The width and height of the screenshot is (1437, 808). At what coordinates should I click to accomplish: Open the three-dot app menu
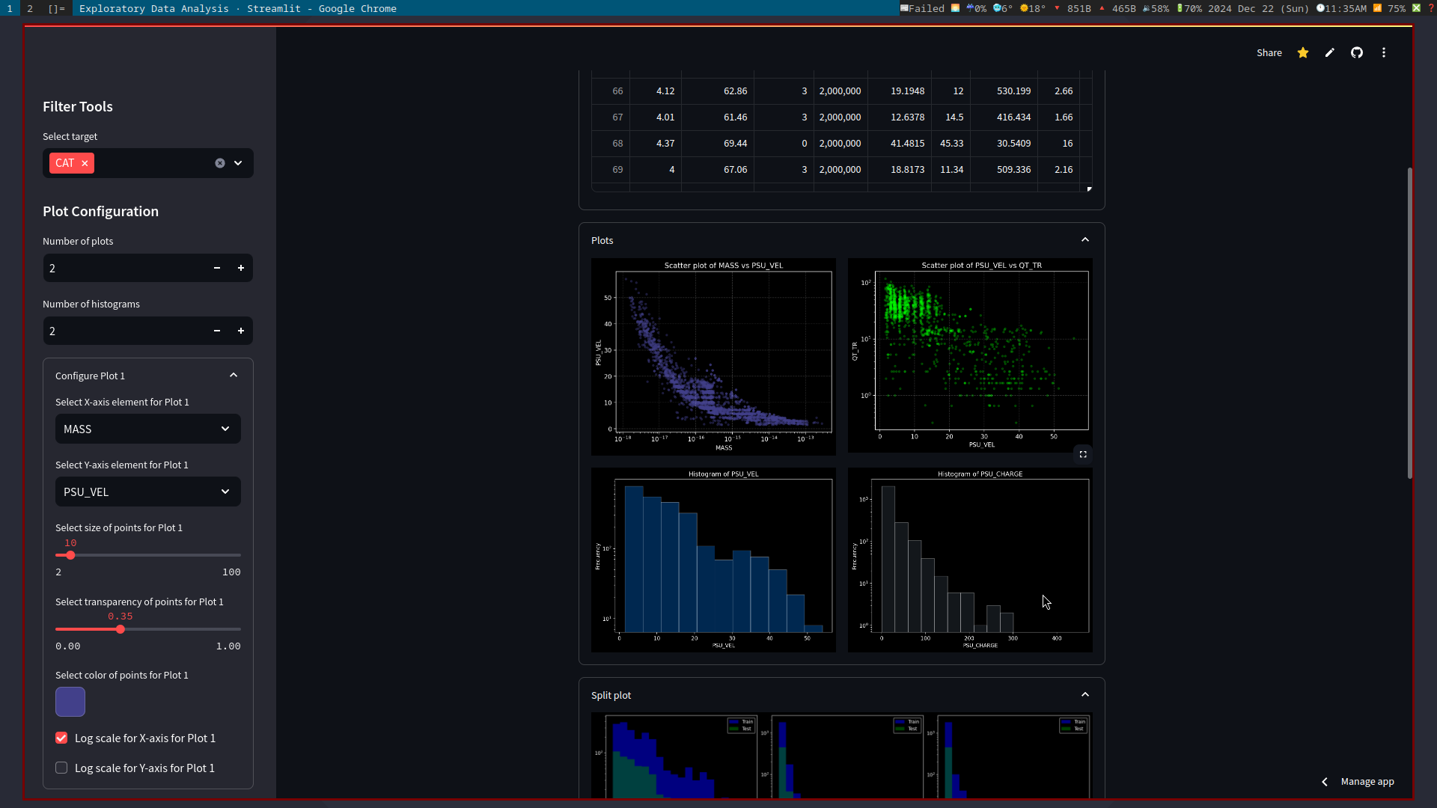click(1383, 52)
